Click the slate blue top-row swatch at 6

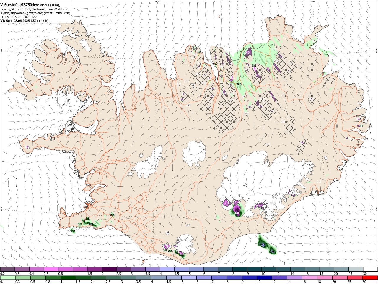(210, 270)
